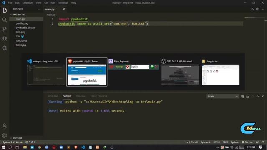267x150 pixels.
Task: Open notifications bell in status bar
Action: (263, 142)
